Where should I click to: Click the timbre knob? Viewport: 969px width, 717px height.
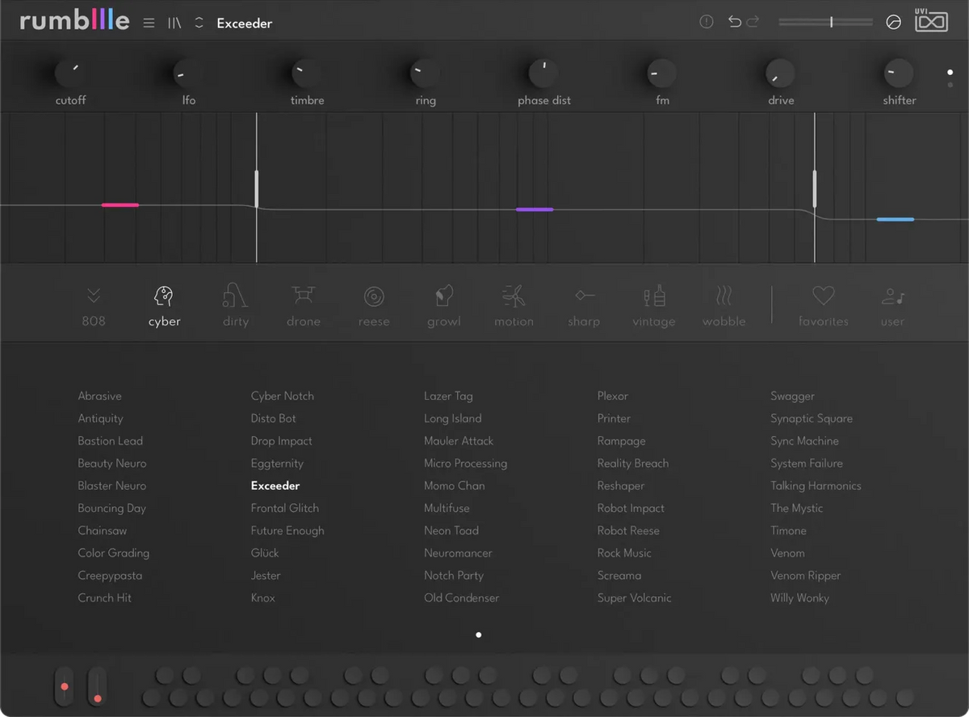pyautogui.click(x=307, y=73)
